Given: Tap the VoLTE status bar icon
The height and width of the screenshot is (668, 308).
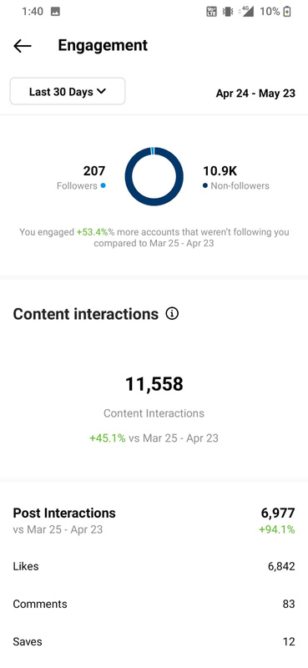Looking at the screenshot, I should click(212, 12).
